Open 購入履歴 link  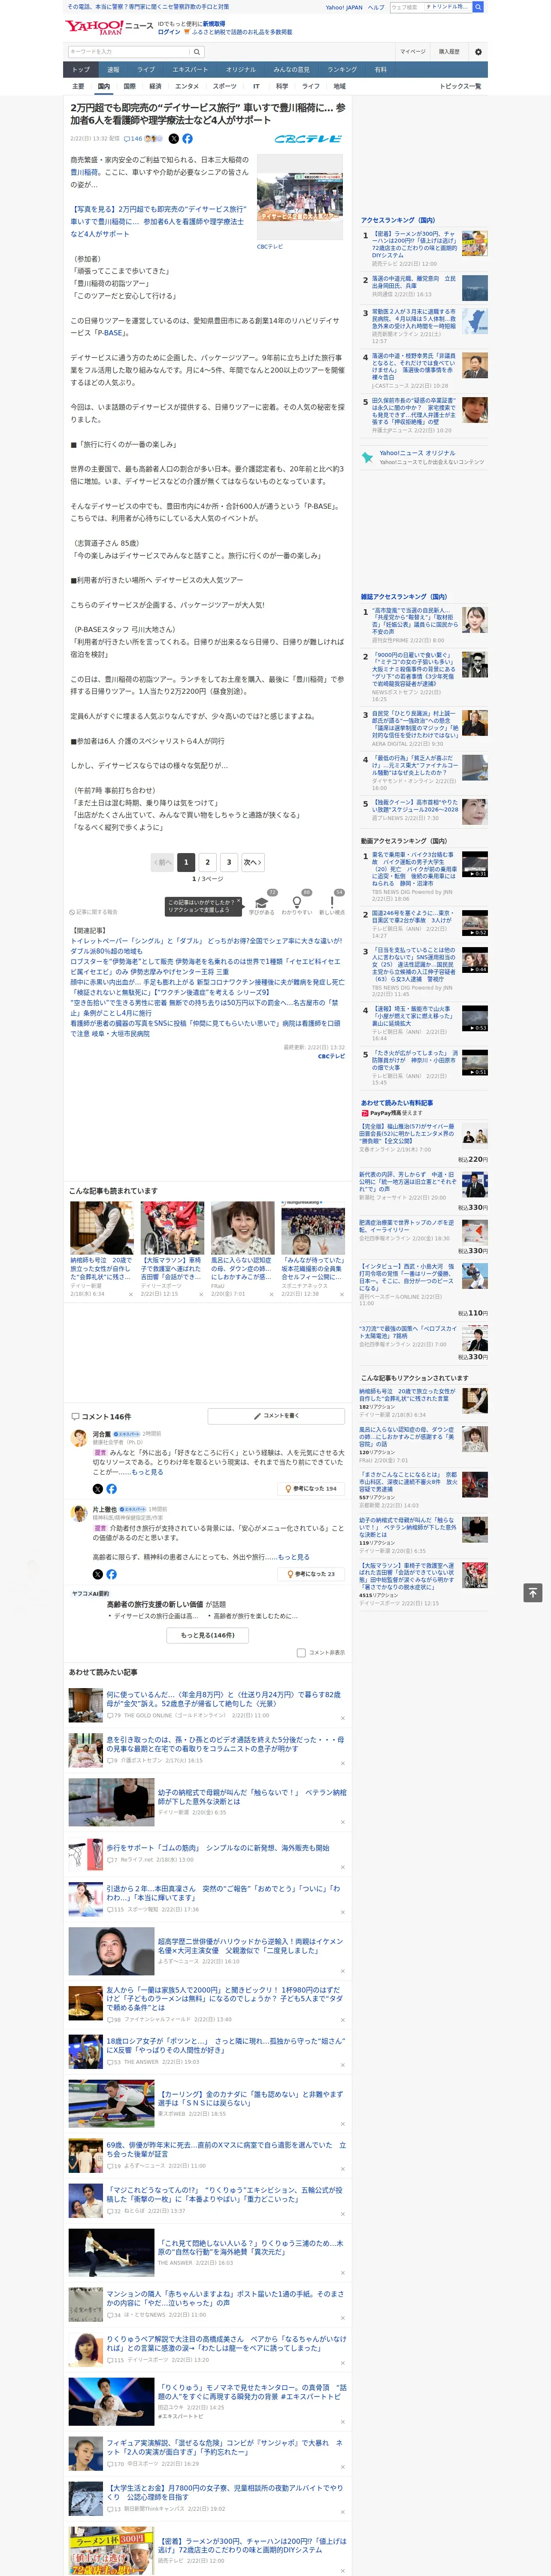pyautogui.click(x=449, y=52)
